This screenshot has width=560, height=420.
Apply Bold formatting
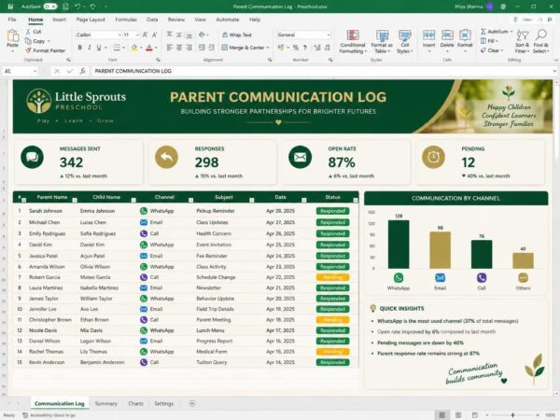[x=79, y=48]
